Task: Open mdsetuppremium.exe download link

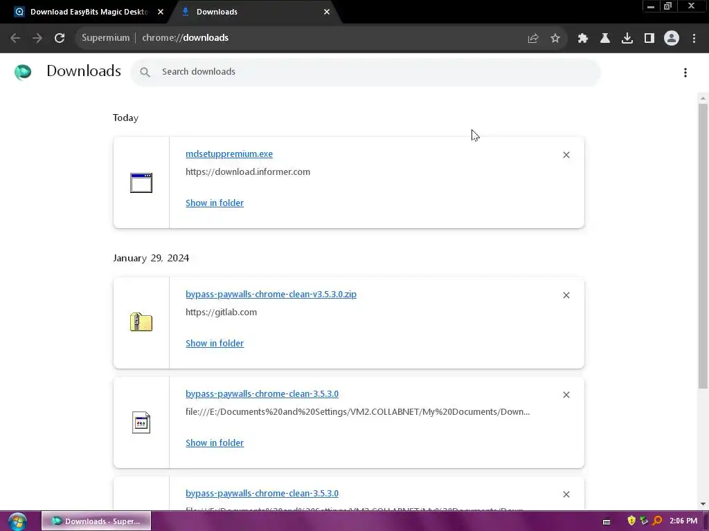Action: click(228, 153)
